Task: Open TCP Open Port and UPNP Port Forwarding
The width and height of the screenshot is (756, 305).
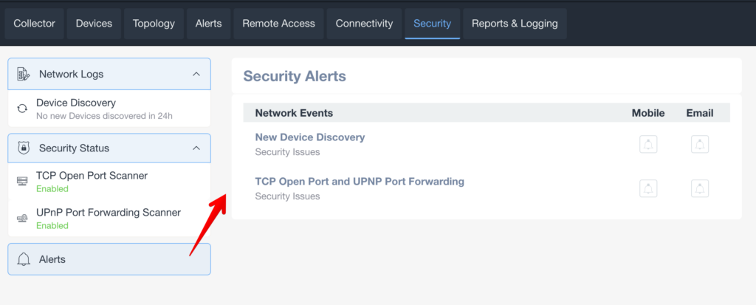Action: pyautogui.click(x=360, y=182)
